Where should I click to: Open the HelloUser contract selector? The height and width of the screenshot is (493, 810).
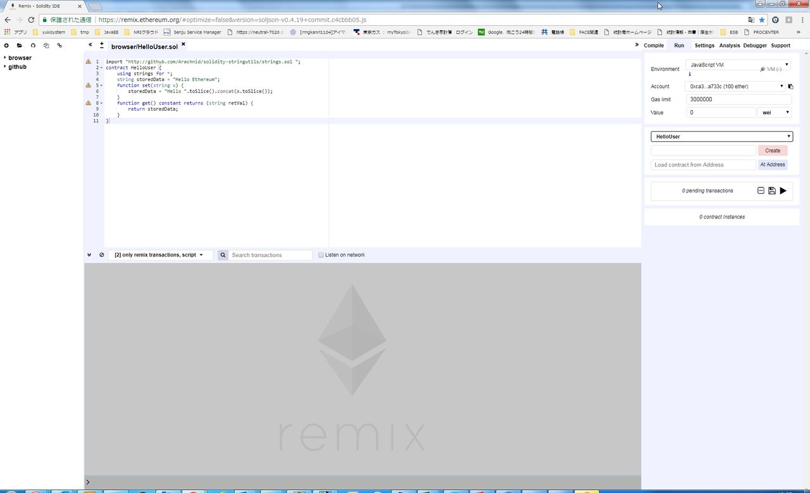pos(722,137)
